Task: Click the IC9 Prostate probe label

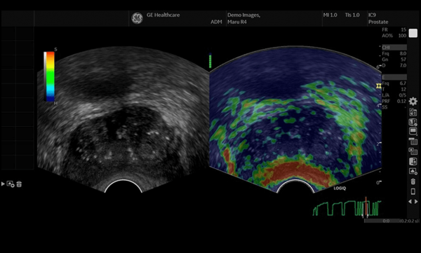Action: coord(378,18)
